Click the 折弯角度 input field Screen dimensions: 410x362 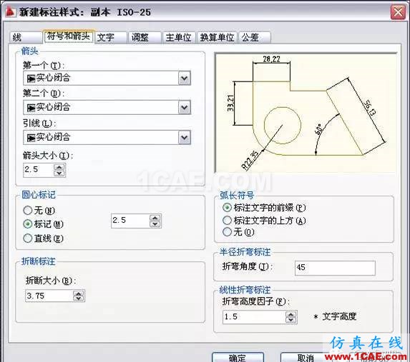(335, 268)
